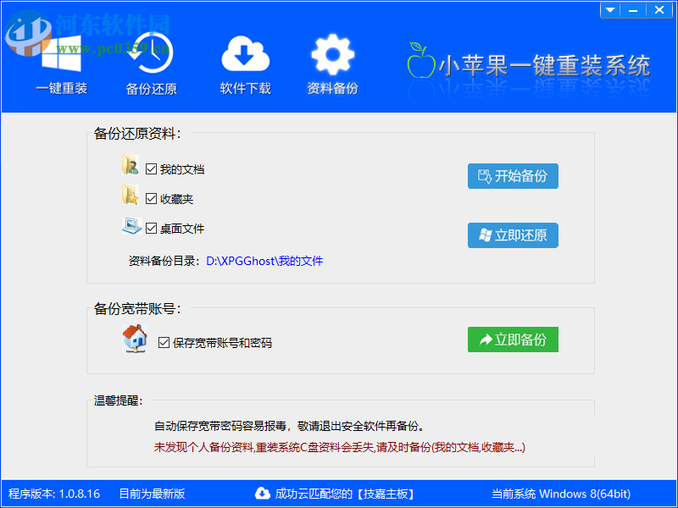Click 立即还原 to restore data
Screen dimensions: 678x508
[513, 235]
